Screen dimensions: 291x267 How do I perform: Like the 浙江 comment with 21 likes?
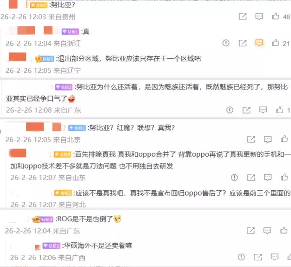tap(275, 43)
